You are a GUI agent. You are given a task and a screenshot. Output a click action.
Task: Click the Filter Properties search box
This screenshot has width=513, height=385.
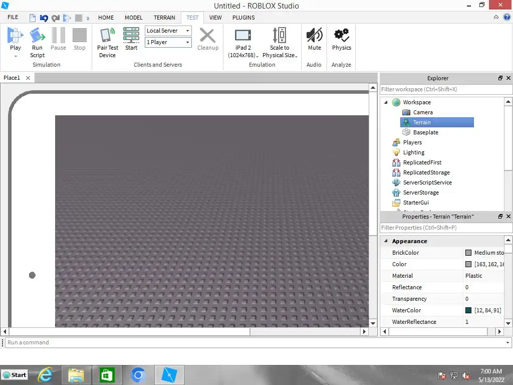(x=446, y=228)
